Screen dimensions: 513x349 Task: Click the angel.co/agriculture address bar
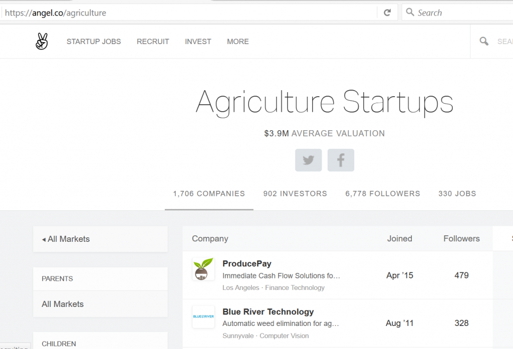pyautogui.click(x=190, y=13)
